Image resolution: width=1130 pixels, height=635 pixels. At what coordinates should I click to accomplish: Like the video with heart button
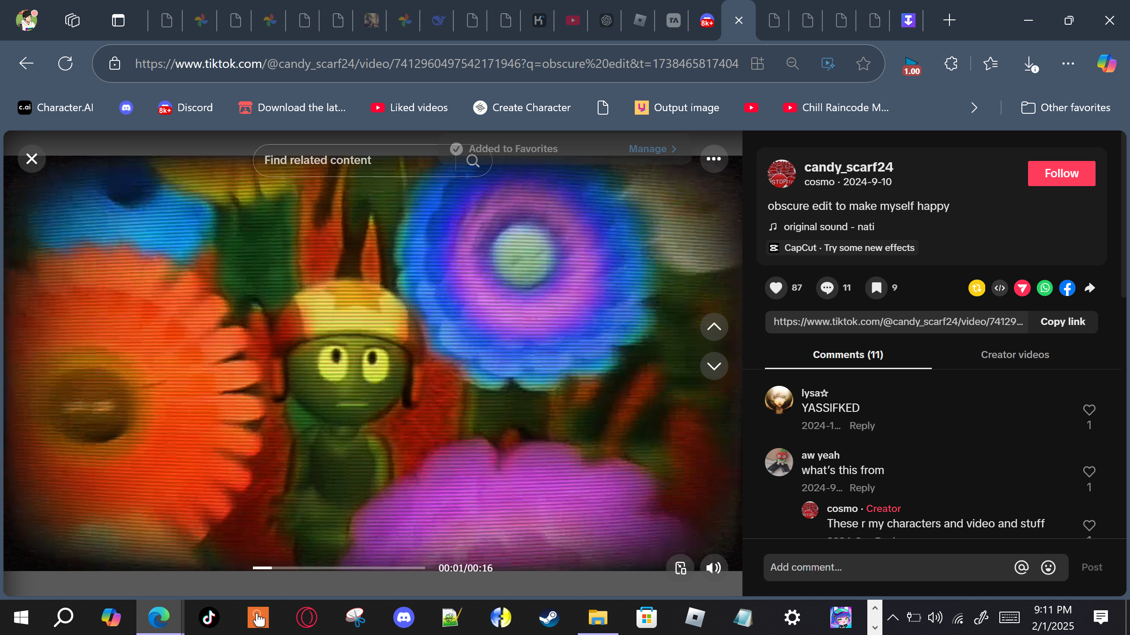point(776,288)
